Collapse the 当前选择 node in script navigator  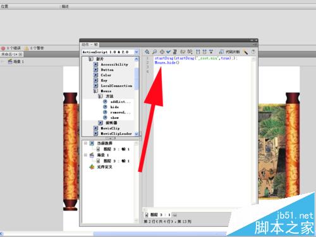click(85, 143)
